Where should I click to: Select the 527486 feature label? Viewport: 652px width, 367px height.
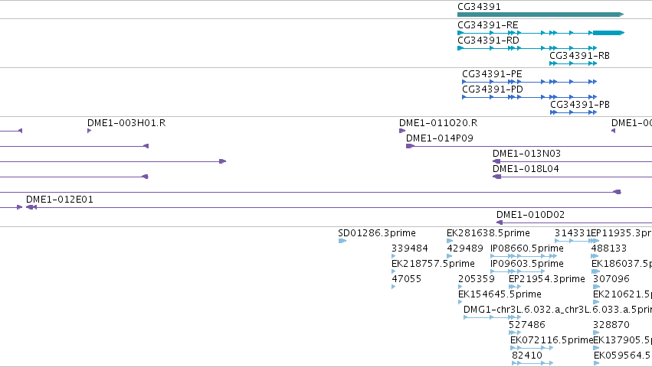coord(527,325)
